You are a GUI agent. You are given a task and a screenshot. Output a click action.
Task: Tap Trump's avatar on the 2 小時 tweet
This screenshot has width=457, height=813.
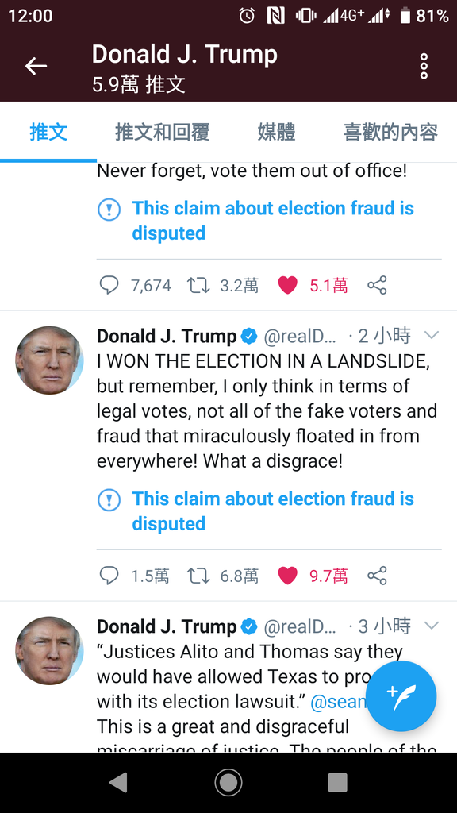(x=49, y=360)
